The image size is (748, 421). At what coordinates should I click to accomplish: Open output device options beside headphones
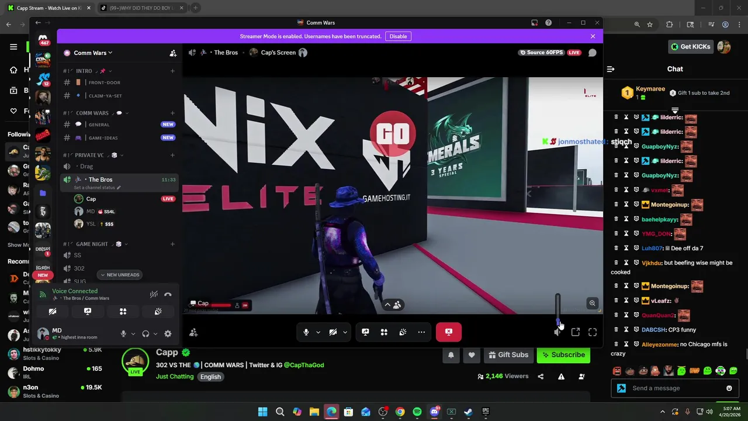(155, 334)
